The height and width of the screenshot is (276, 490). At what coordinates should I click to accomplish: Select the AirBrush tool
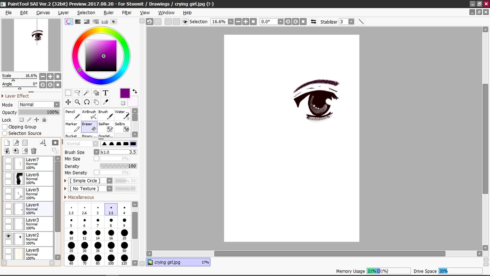[x=89, y=114]
